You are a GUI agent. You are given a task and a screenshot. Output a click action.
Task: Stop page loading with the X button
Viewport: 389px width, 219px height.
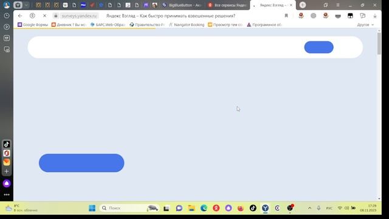pos(44,16)
